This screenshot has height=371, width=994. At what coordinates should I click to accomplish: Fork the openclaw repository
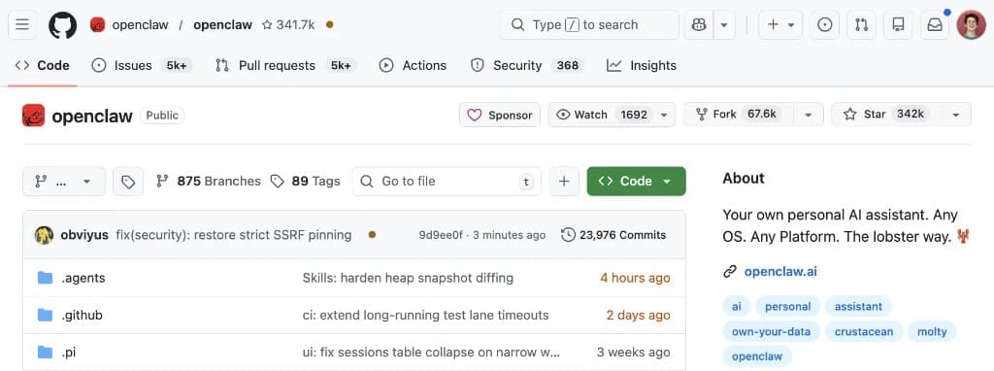pos(739,115)
